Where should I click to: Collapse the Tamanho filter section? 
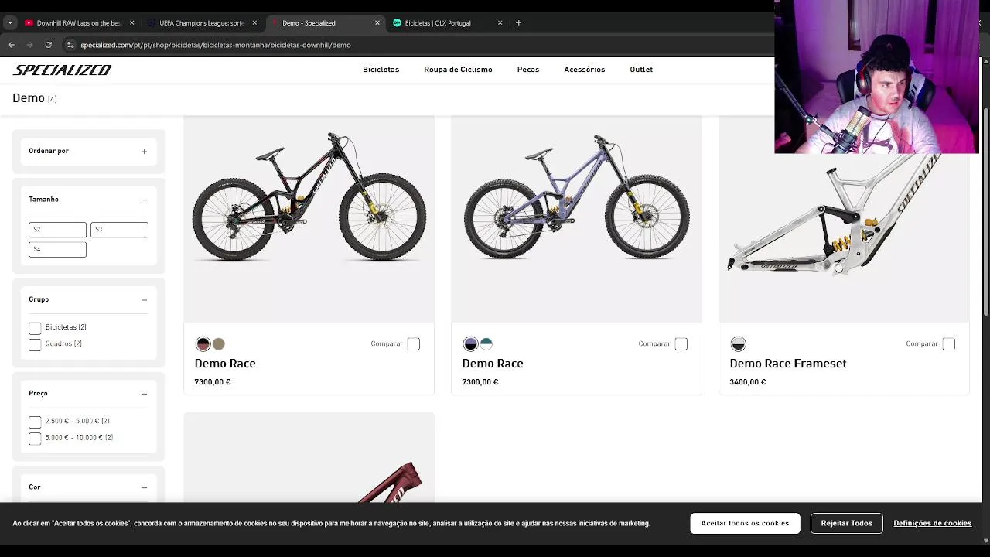coord(144,200)
